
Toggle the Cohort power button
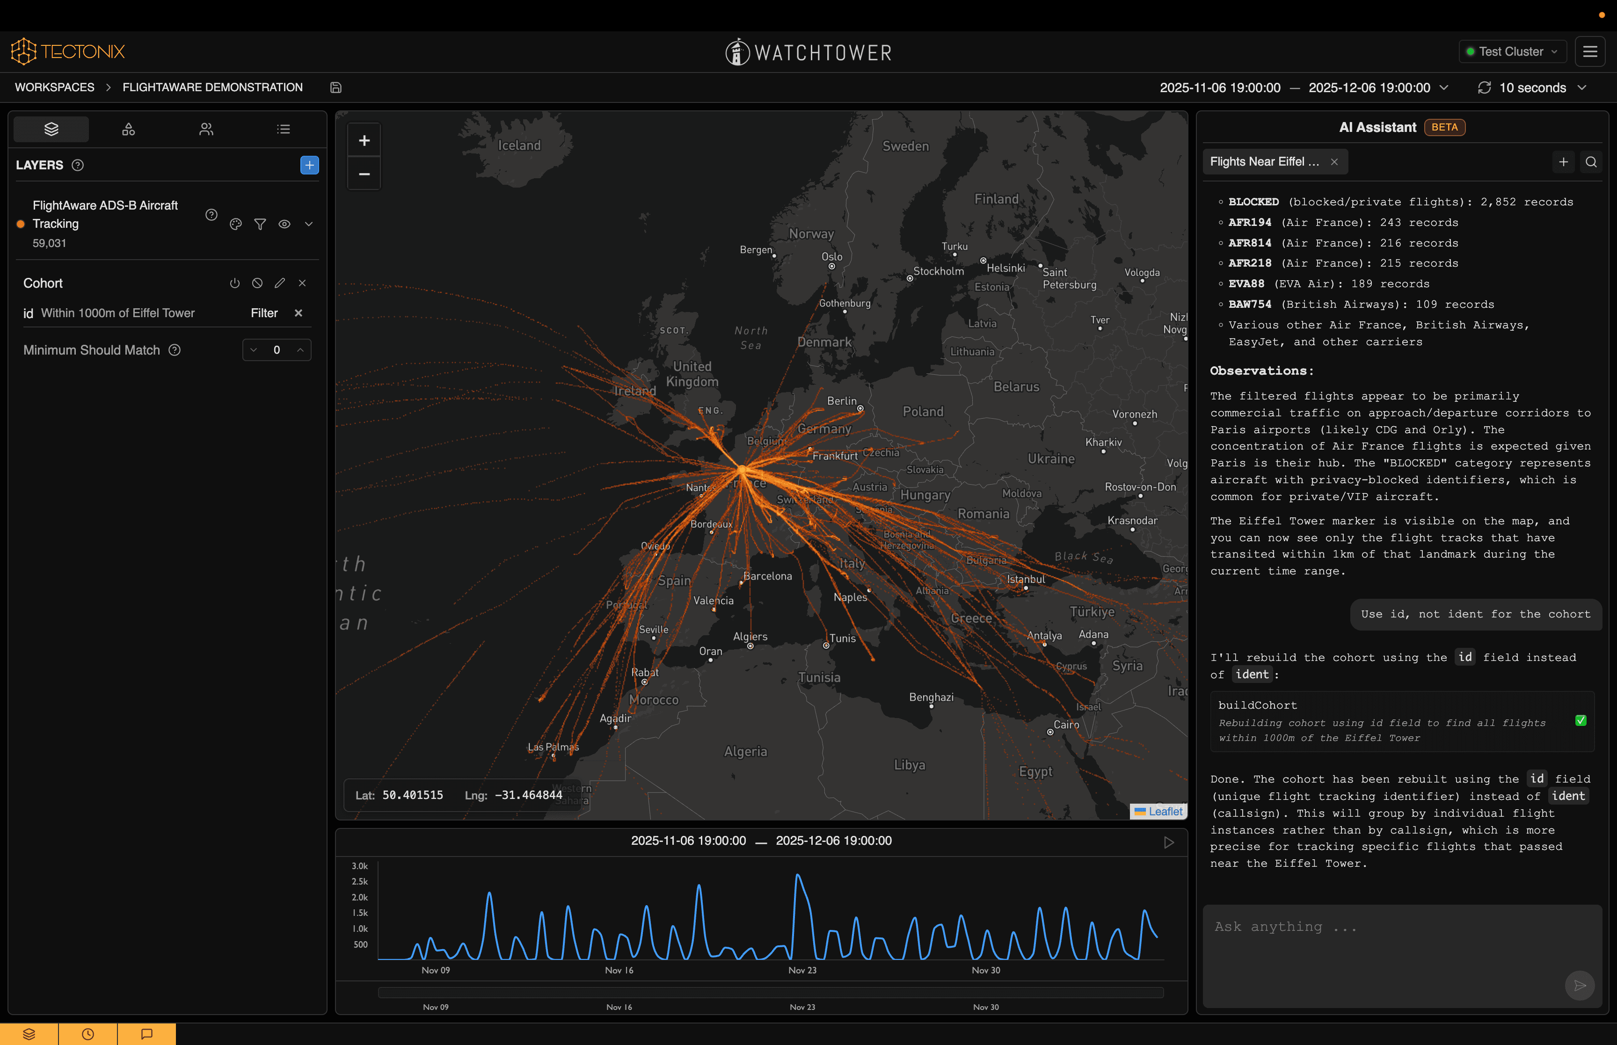pyautogui.click(x=235, y=283)
